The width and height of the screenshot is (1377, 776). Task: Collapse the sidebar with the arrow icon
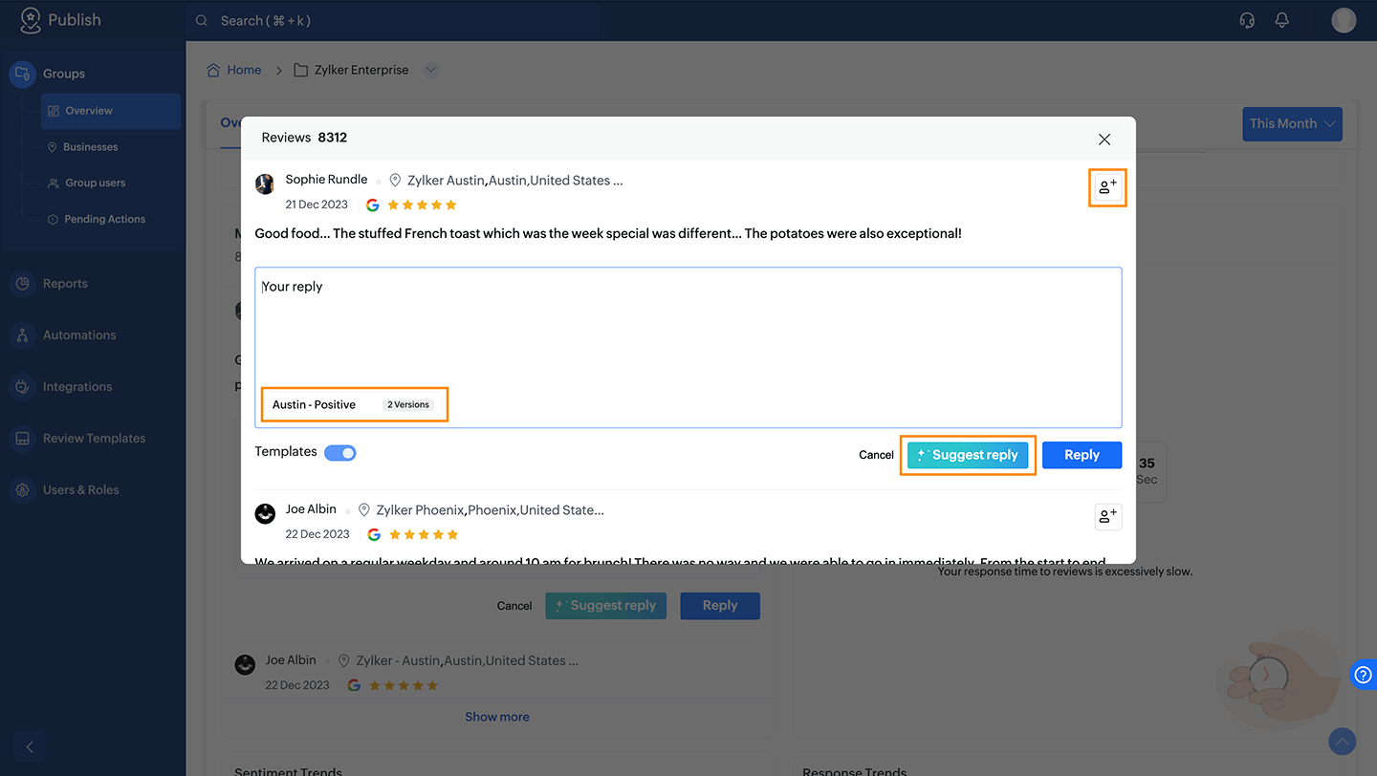pyautogui.click(x=30, y=746)
